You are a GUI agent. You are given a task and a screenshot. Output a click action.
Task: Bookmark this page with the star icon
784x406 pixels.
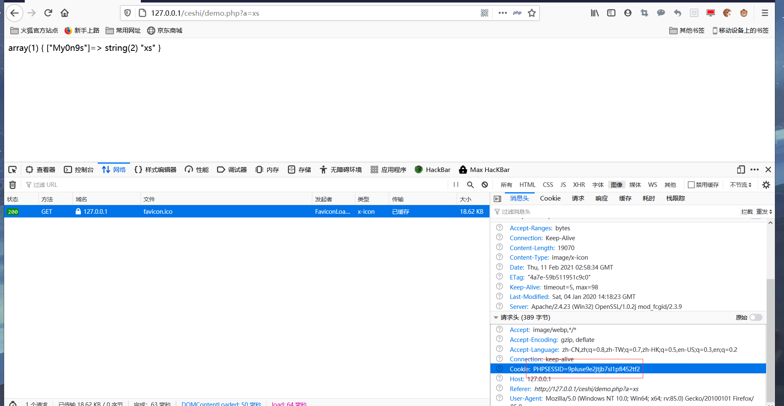532,13
